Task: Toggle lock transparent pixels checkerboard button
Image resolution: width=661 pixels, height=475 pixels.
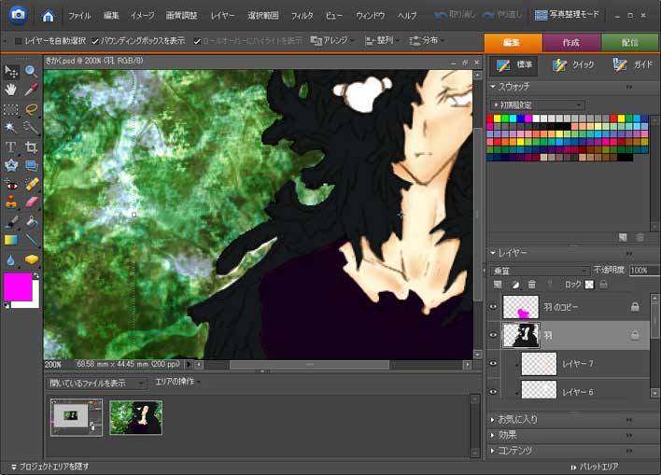Action: click(589, 285)
